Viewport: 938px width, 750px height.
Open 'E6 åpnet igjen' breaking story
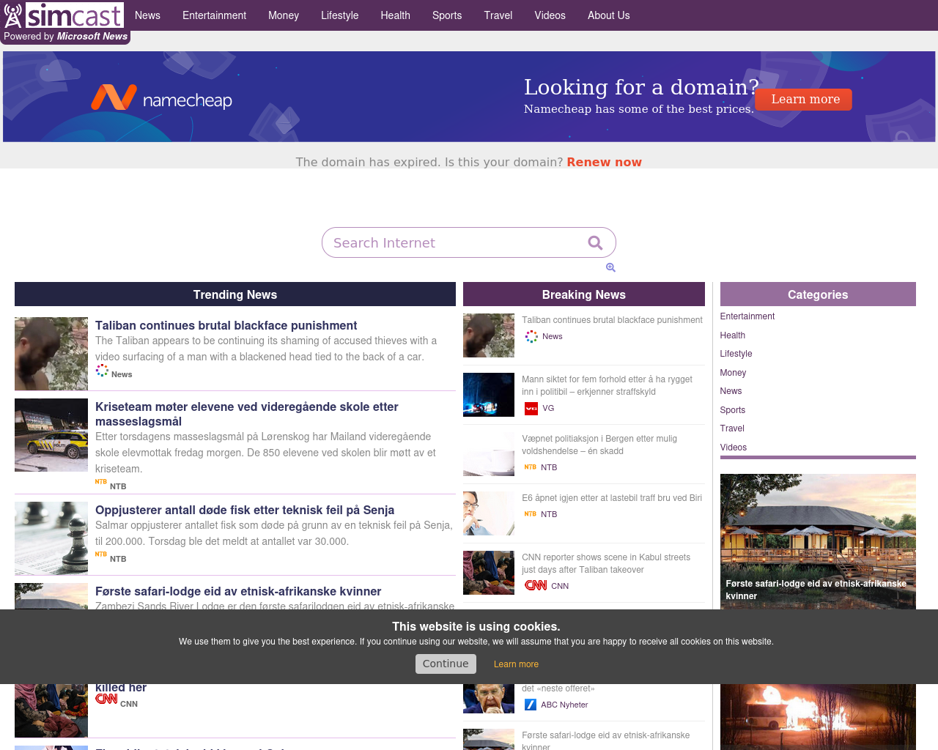[x=612, y=498]
